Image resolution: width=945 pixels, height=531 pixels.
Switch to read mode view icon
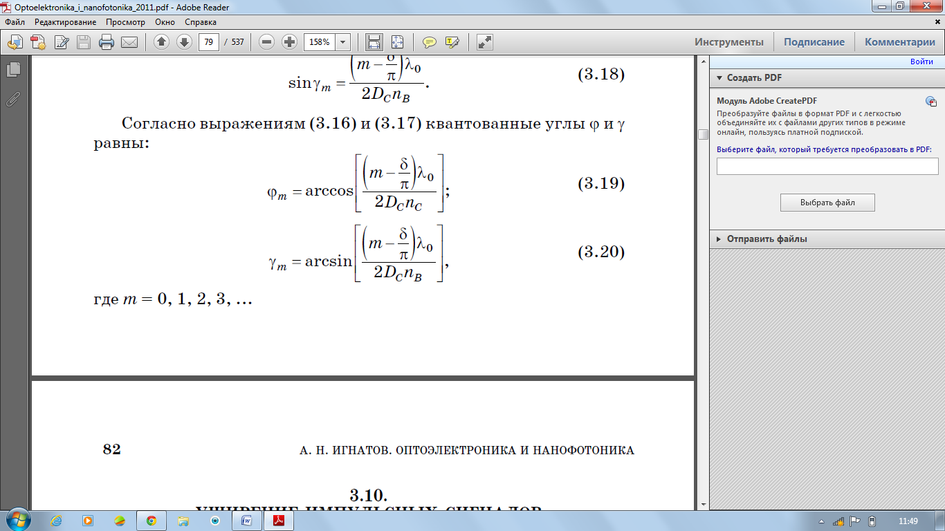pos(485,42)
